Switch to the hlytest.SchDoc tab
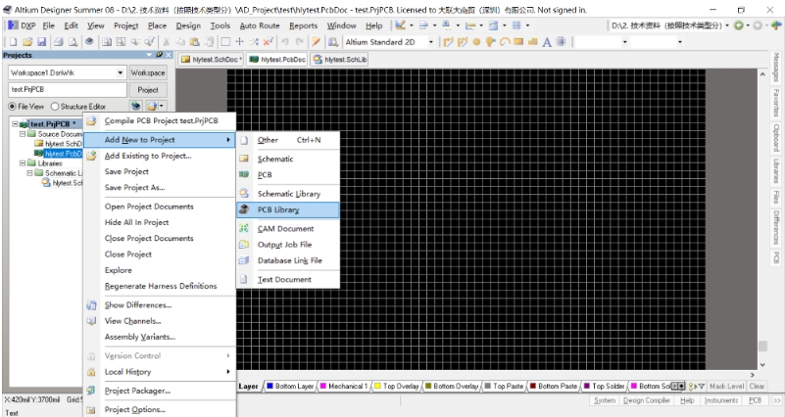This screenshot has height=417, width=785. (212, 60)
